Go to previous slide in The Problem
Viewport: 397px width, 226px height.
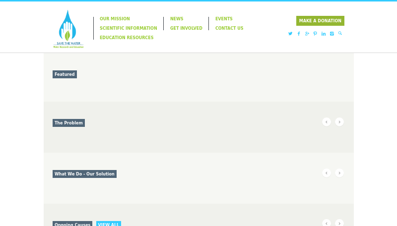327,122
